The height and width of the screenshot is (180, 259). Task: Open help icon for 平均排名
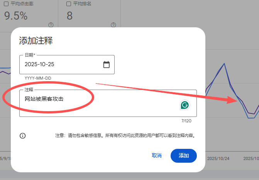(113, 25)
